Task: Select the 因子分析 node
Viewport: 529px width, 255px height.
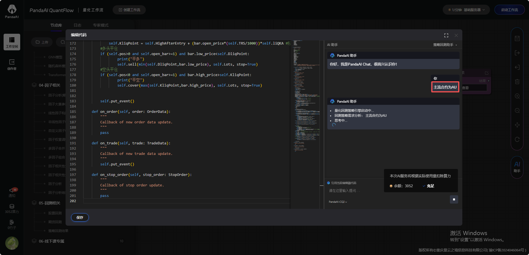Action: point(55,184)
